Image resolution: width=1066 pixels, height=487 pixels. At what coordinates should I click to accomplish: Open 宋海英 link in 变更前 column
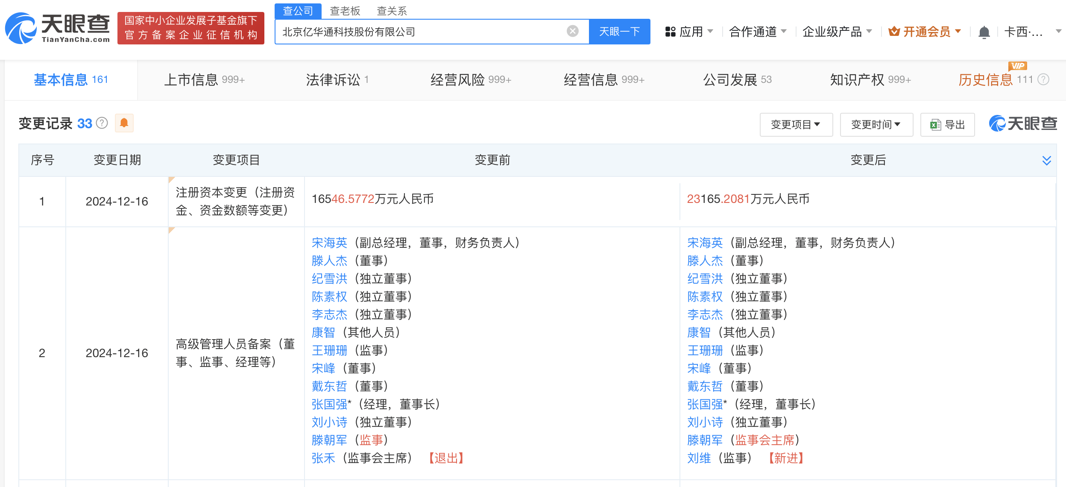[x=329, y=243]
